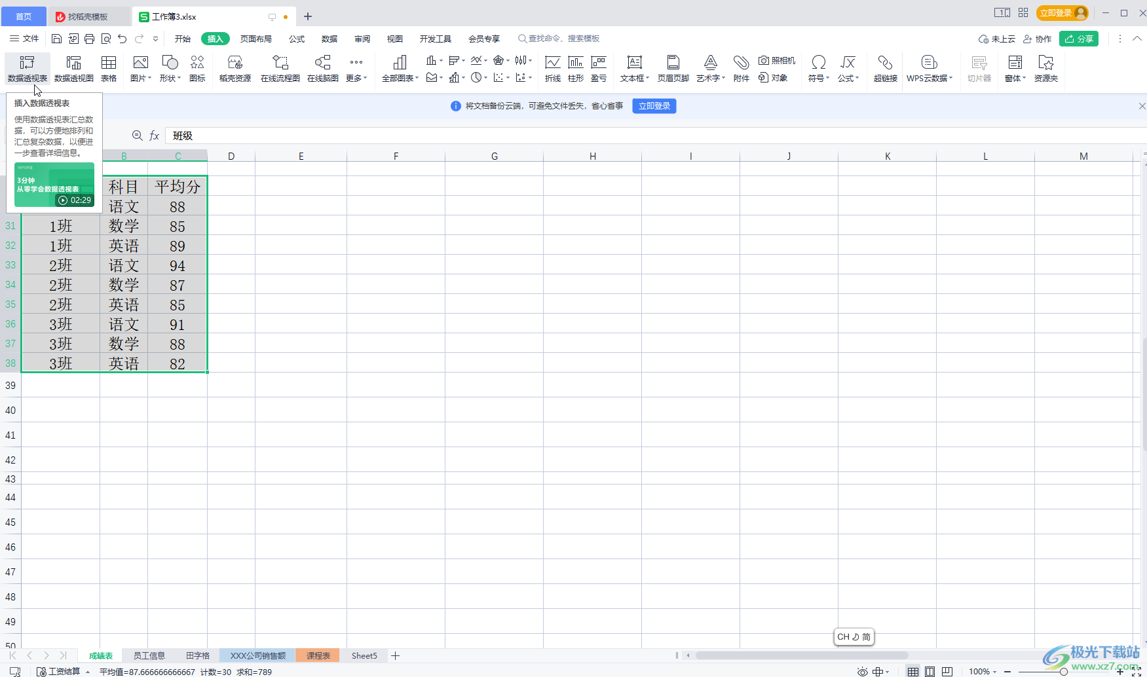1147x677 pixels.
Task: Insert a 盈亏 win/loss sparkline
Action: (599, 69)
